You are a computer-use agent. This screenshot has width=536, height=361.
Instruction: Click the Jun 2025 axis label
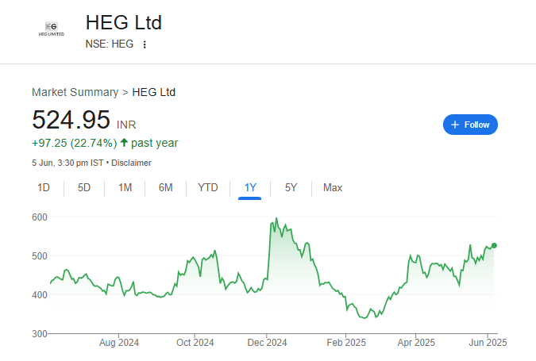488,343
